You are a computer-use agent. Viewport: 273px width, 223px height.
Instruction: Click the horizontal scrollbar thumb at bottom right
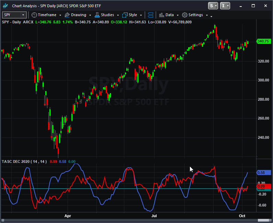pyautogui.click(x=263, y=220)
